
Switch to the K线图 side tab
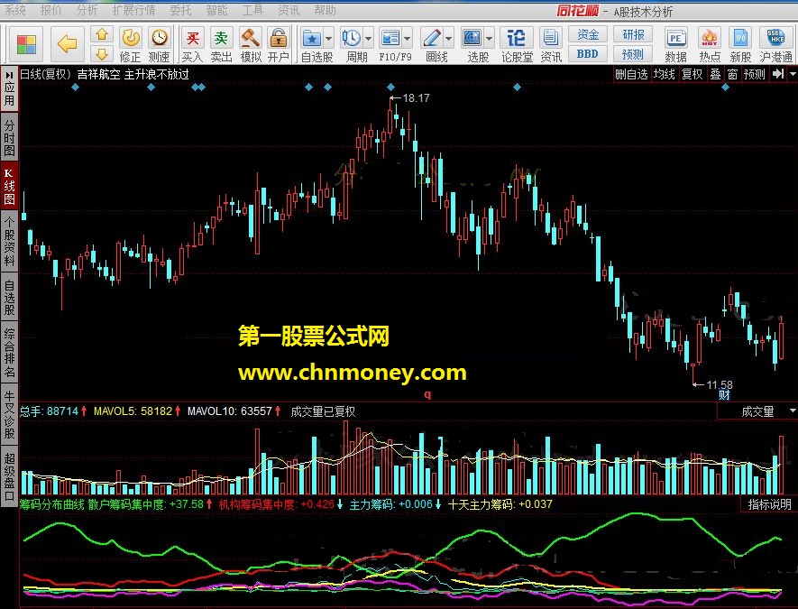tap(9, 186)
